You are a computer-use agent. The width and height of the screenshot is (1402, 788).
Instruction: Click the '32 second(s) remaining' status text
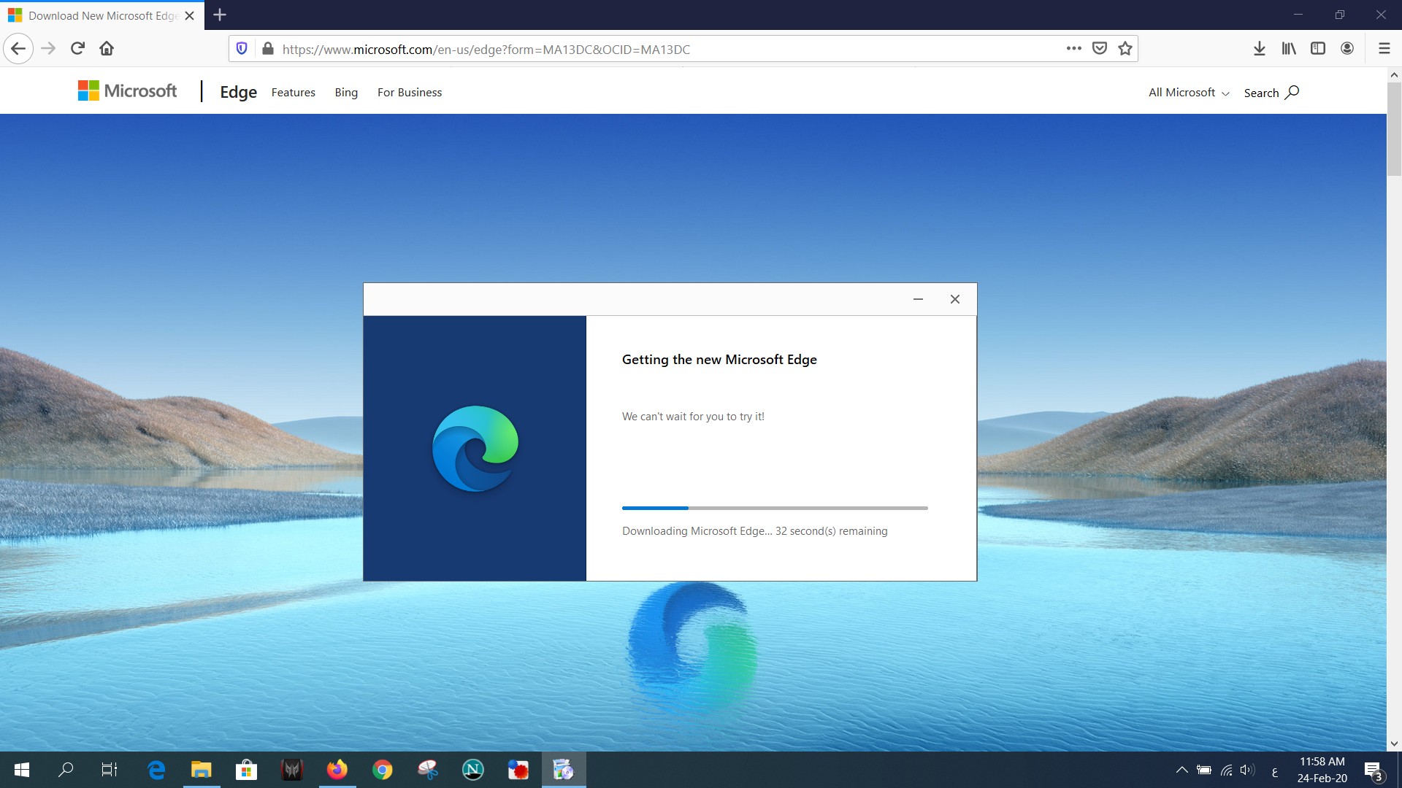coord(832,531)
